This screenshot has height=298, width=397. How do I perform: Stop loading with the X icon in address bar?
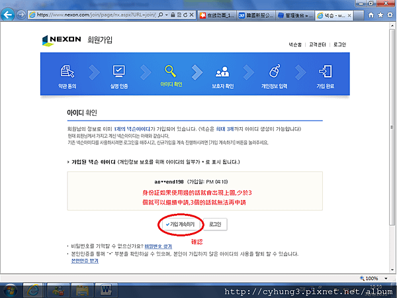pos(191,15)
